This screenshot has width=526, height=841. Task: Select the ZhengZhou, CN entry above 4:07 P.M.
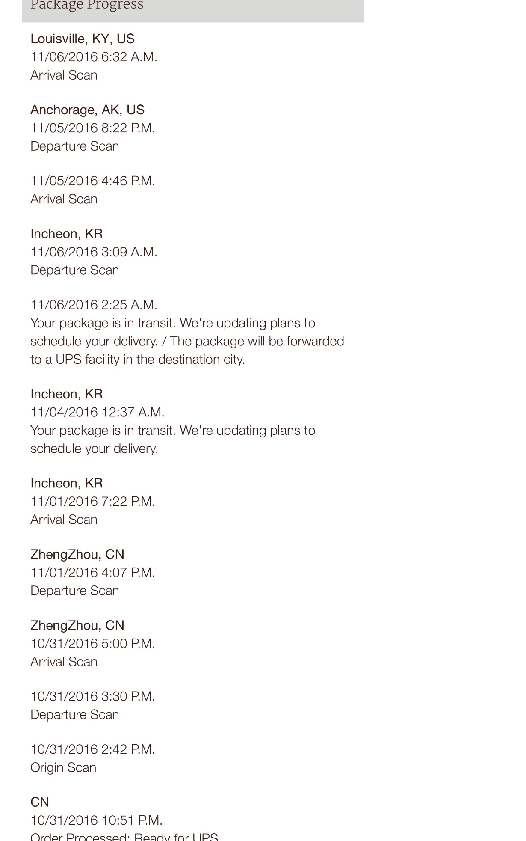pos(77,554)
